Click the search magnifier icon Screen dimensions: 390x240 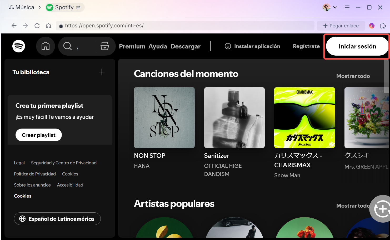tap(68, 46)
